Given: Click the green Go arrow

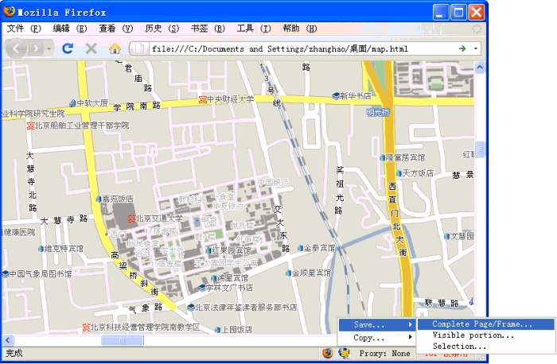Looking at the screenshot, I should 462,48.
